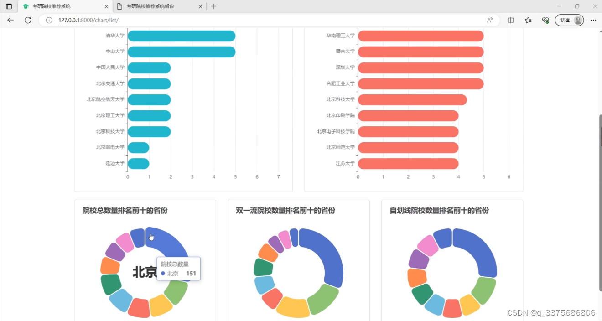The width and height of the screenshot is (602, 321).
Task: Select the green slice in 院校总数量 donut
Action: pyautogui.click(x=176, y=292)
